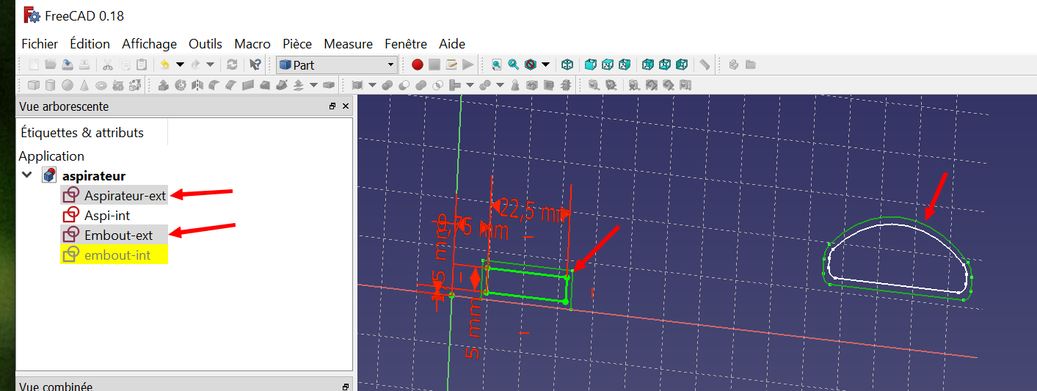The image size is (1037, 391).
Task: Open the Undo history dropdown arrow
Action: tap(179, 65)
